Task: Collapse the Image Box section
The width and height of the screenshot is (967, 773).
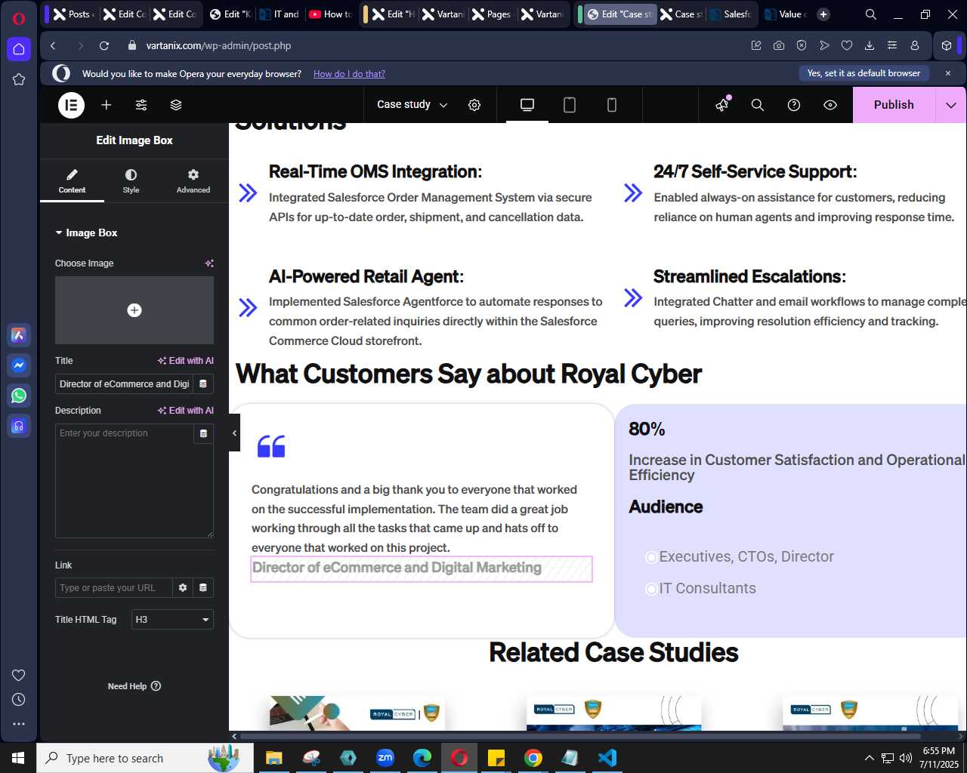Action: (x=86, y=233)
